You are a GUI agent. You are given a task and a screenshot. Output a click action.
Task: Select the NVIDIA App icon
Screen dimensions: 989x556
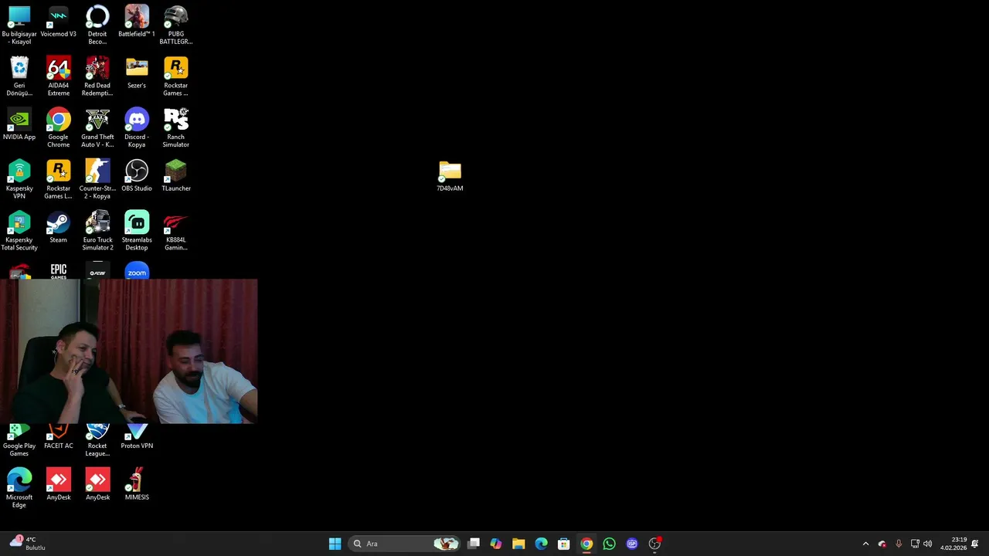click(19, 125)
